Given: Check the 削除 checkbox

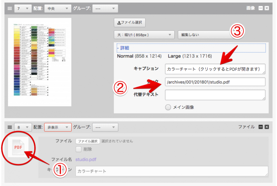Looking at the screenshot, I should [x=78, y=149].
